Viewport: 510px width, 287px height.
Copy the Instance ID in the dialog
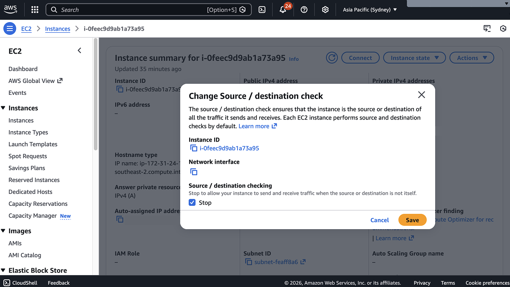pyautogui.click(x=193, y=148)
